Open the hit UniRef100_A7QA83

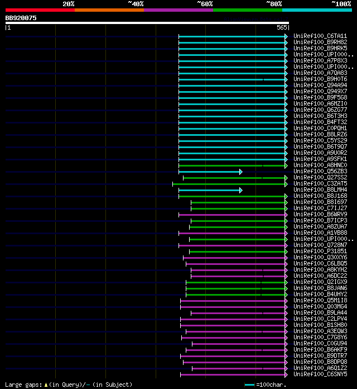[320, 73]
